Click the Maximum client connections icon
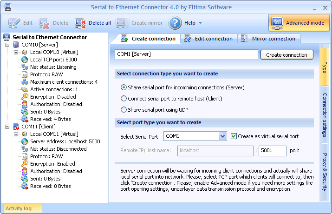Screen dimensions: 332x214 pos(25,82)
